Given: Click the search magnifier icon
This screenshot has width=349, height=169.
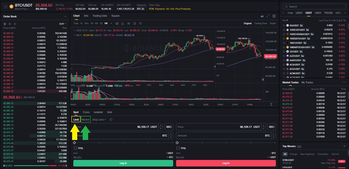Looking at the screenshot, I should click(x=286, y=7).
